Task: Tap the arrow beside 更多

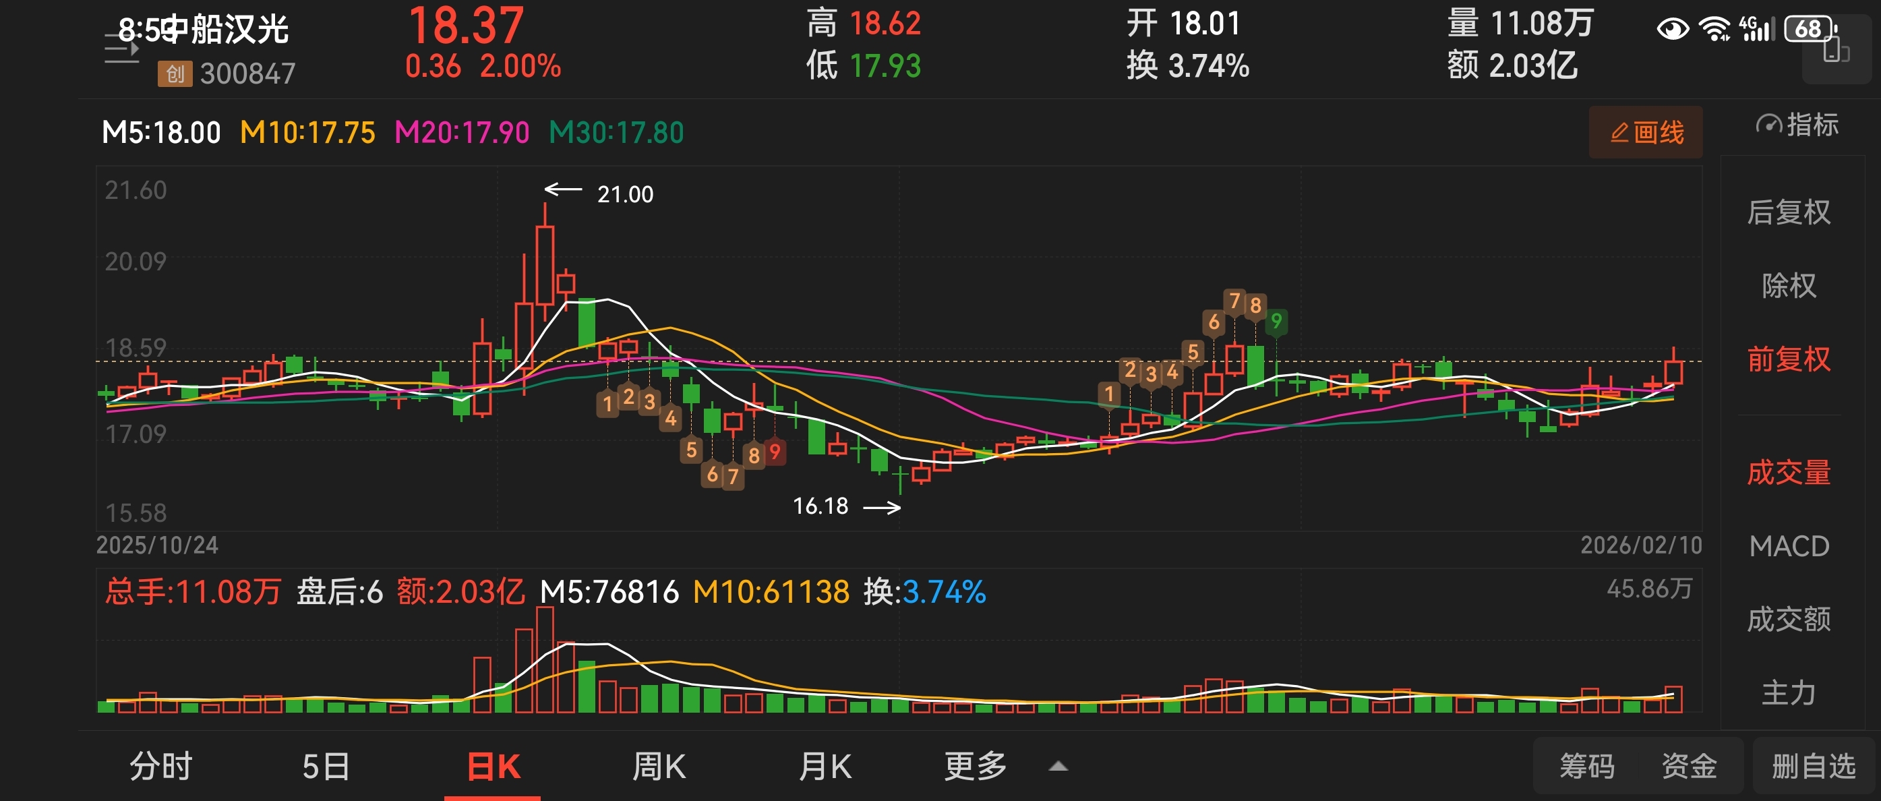Action: [1058, 767]
